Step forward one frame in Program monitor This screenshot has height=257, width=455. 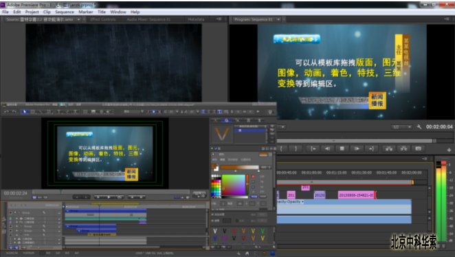(x=357, y=148)
